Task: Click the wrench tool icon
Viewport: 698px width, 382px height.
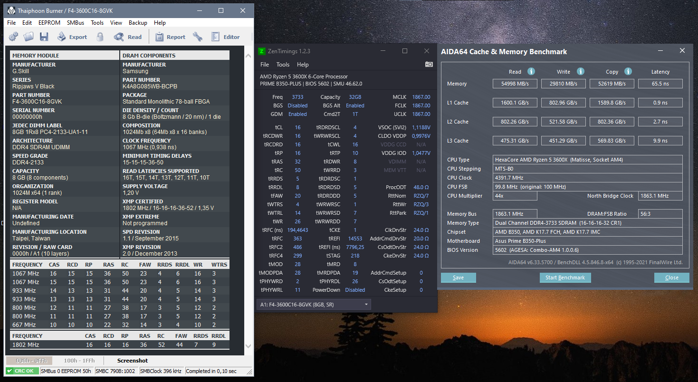Action: click(x=198, y=37)
